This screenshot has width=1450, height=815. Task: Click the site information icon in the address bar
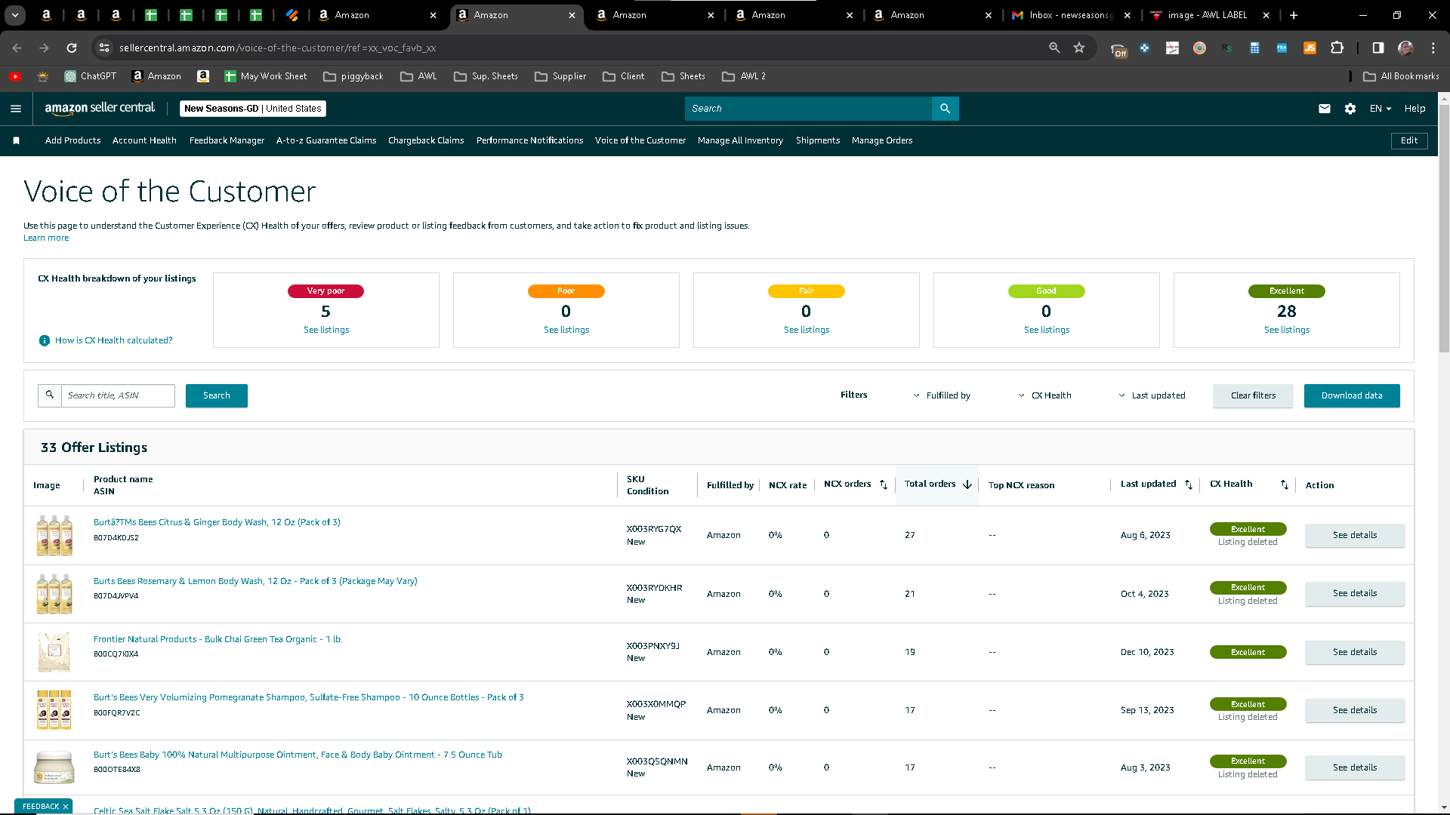click(104, 48)
